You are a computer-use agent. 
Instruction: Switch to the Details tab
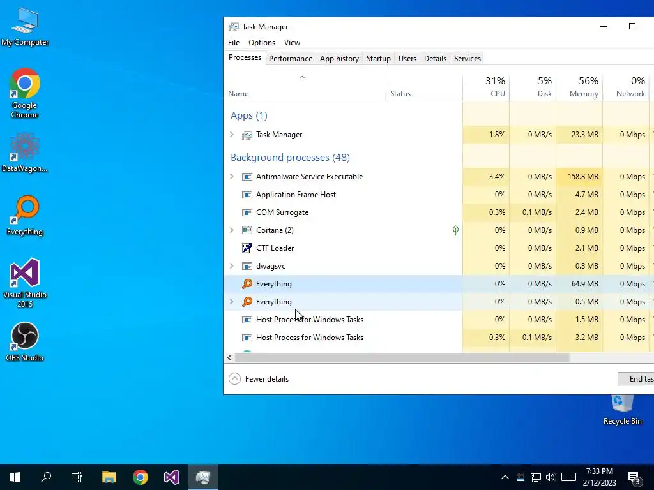click(435, 59)
